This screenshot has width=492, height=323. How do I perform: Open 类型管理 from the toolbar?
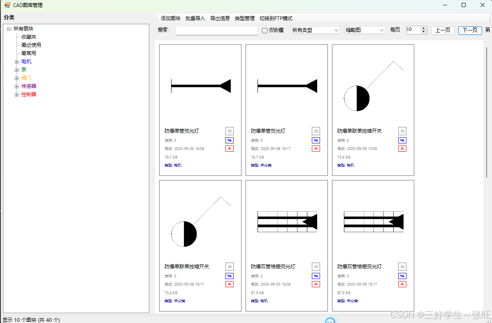tap(245, 18)
